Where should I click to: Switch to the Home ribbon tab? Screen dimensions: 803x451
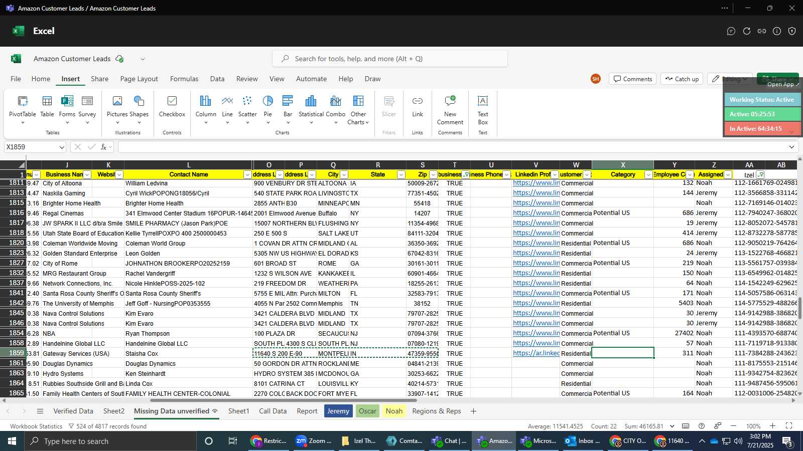pyautogui.click(x=41, y=79)
